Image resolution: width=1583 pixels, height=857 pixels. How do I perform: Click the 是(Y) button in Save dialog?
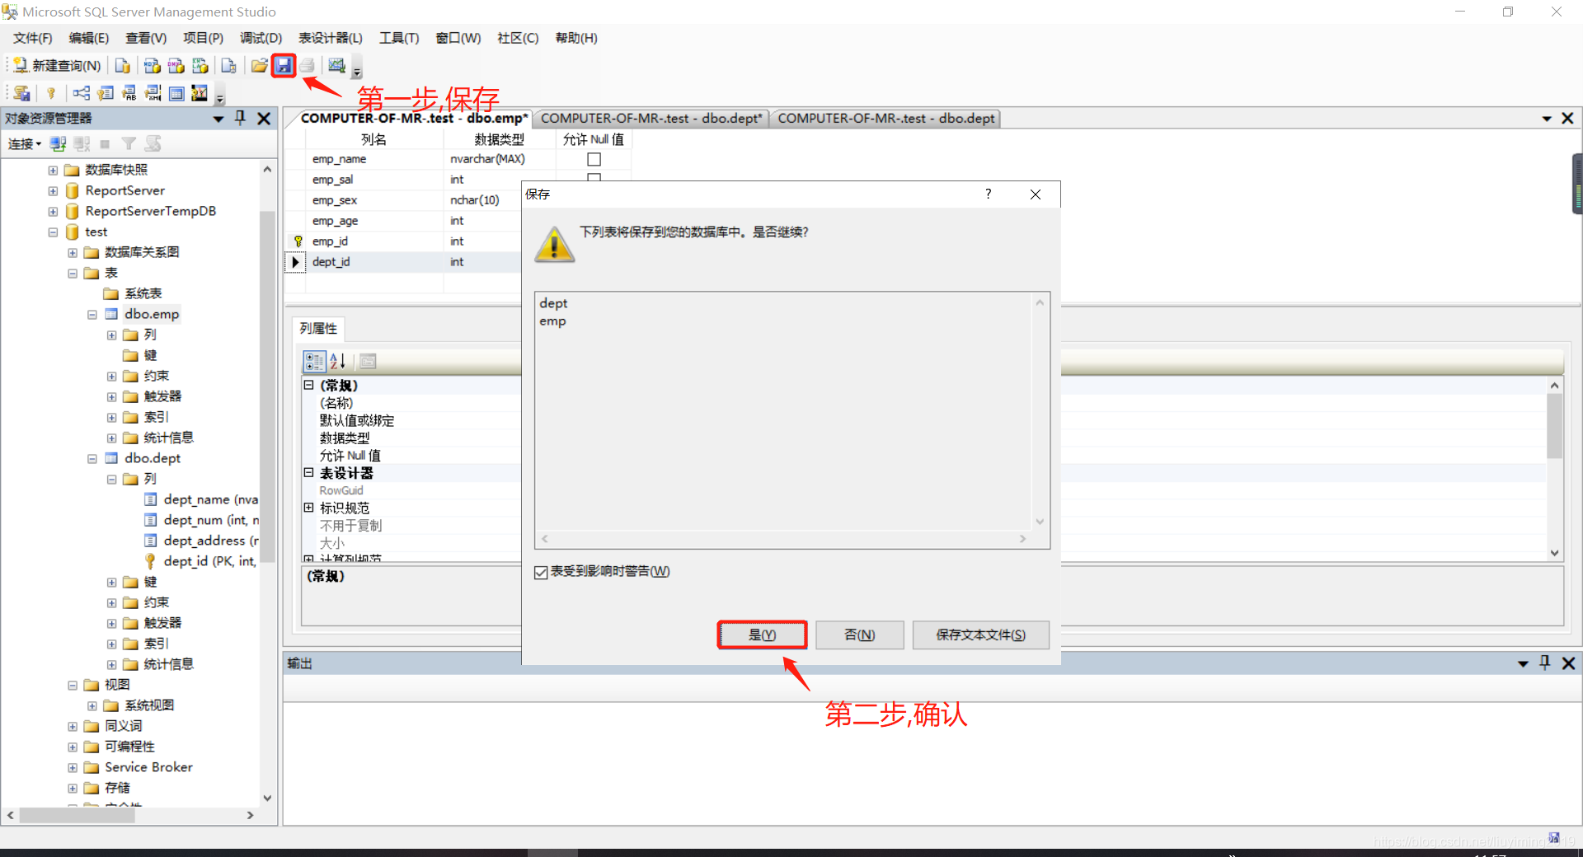point(762,635)
